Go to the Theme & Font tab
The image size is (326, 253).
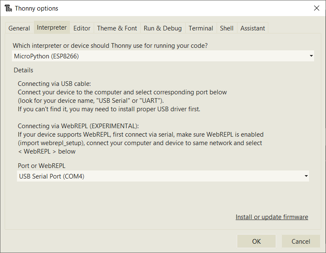coord(117,28)
